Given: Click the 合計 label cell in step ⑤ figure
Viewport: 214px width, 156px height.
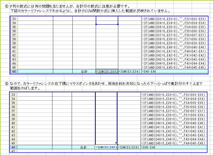Looking at the screenshot, I should [x=84, y=71].
